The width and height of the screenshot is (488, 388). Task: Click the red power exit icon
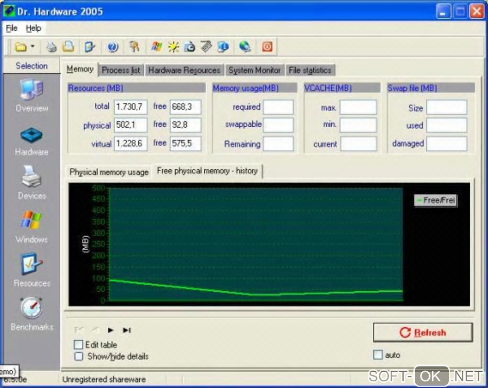pos(267,47)
